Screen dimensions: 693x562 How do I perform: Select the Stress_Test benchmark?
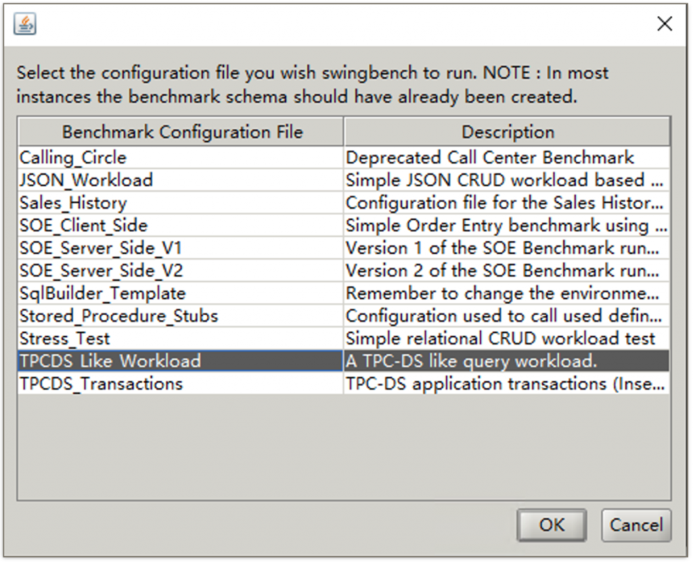[64, 339]
